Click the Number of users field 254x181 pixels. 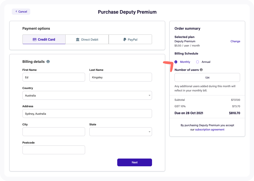207,78
